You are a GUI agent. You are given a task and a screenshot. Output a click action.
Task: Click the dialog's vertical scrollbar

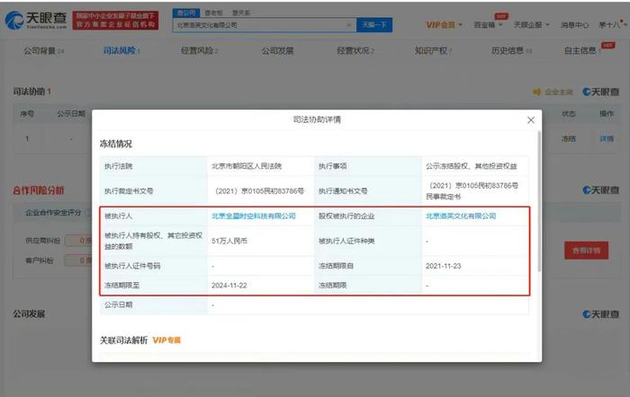539,200
